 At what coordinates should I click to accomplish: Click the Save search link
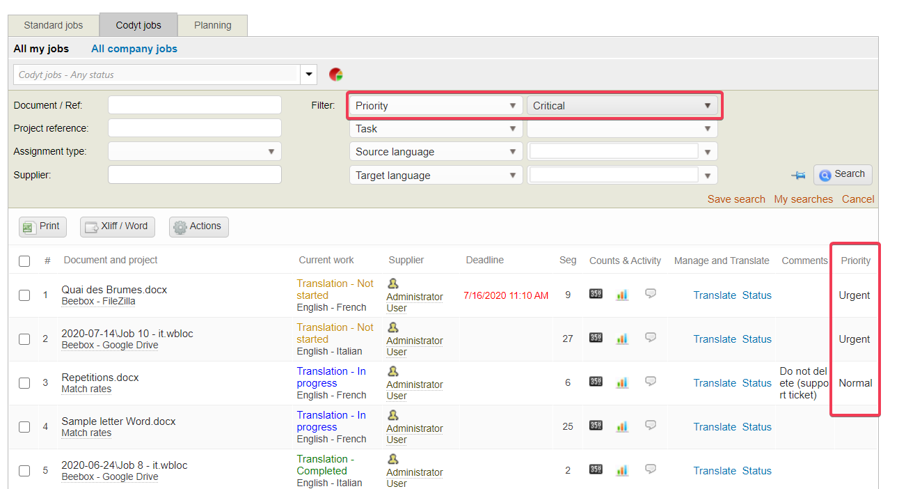pos(736,199)
